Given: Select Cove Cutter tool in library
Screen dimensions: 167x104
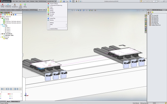Looking at the screenshot, I should 154,16.
